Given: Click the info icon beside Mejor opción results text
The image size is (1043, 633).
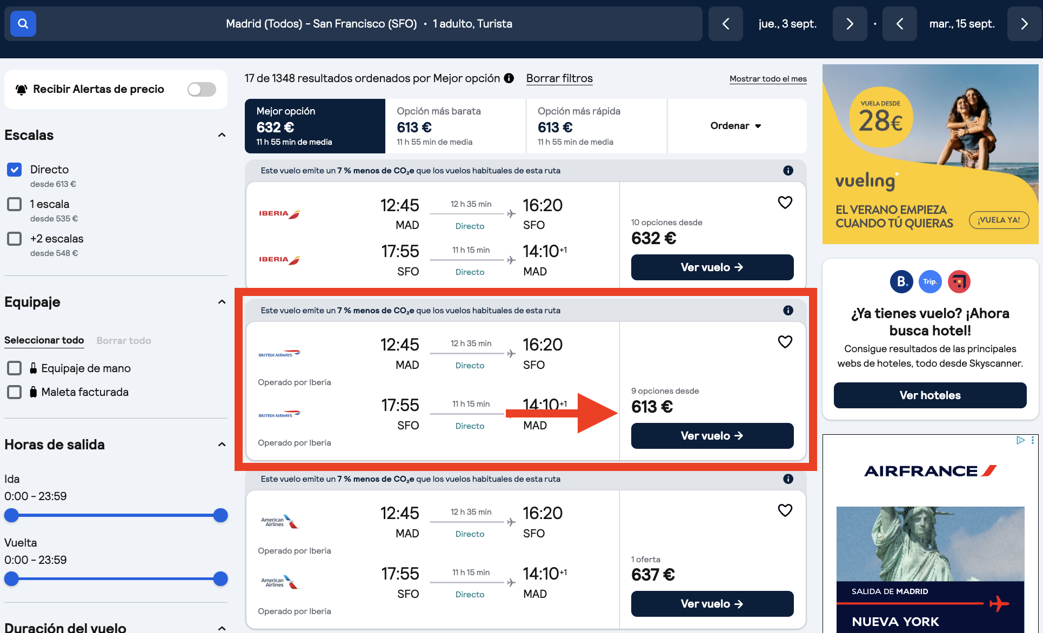Looking at the screenshot, I should pos(509,78).
